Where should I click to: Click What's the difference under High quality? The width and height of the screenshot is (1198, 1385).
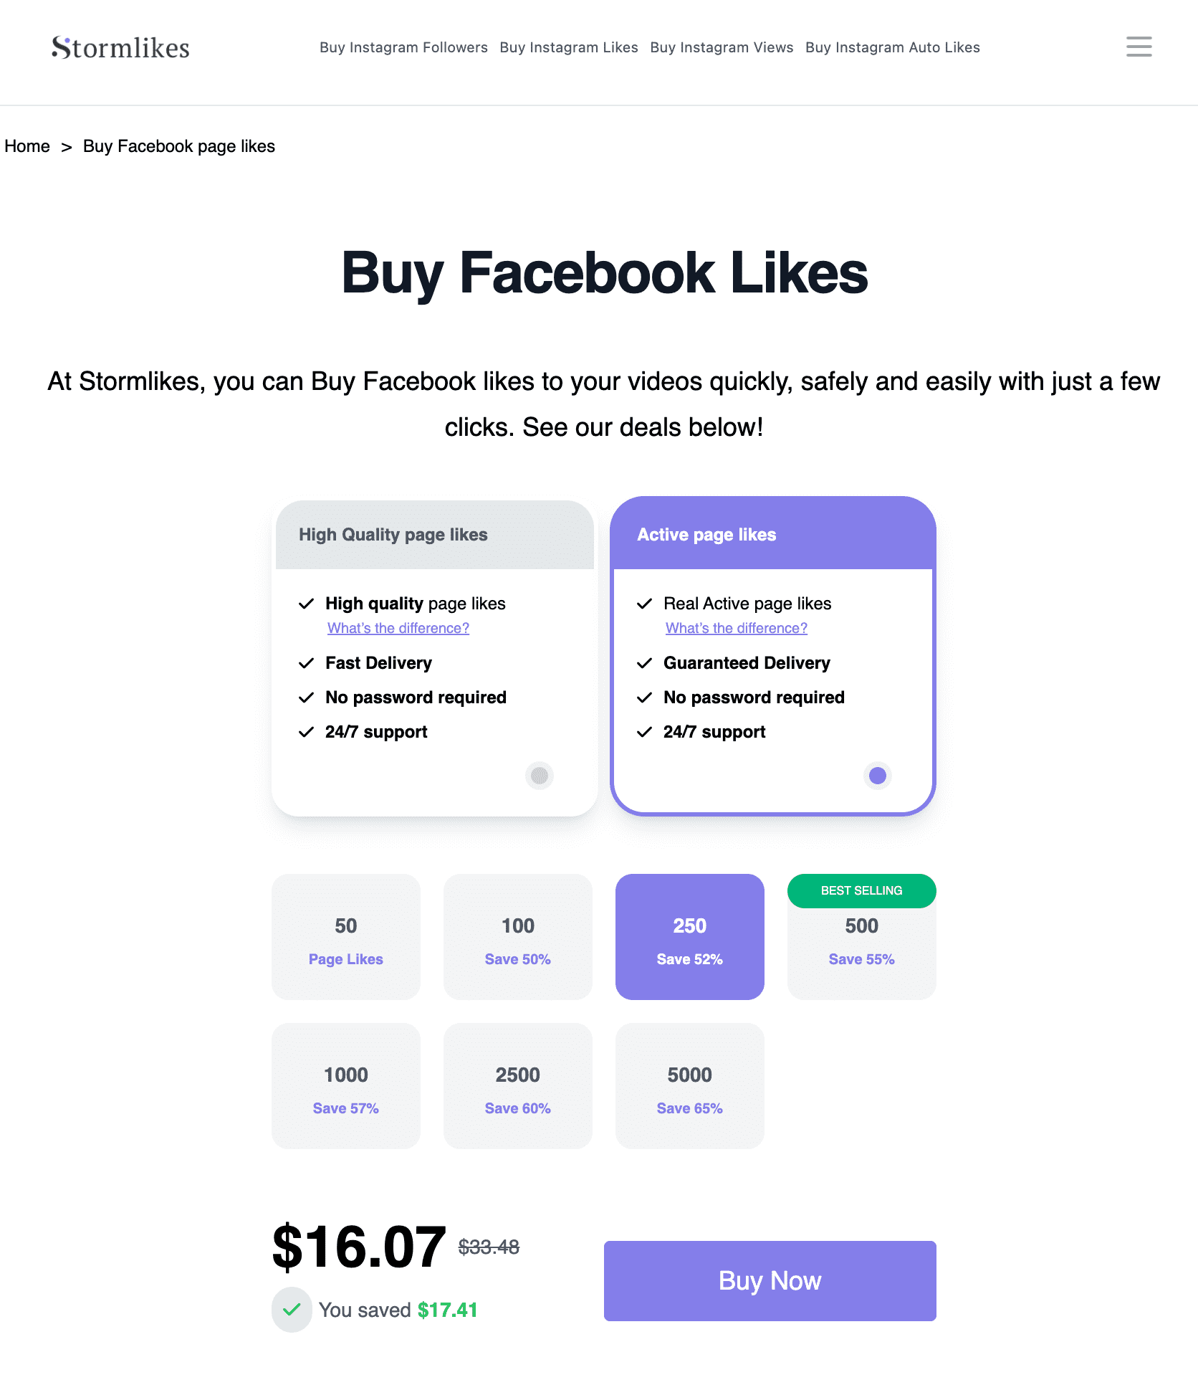[398, 628]
